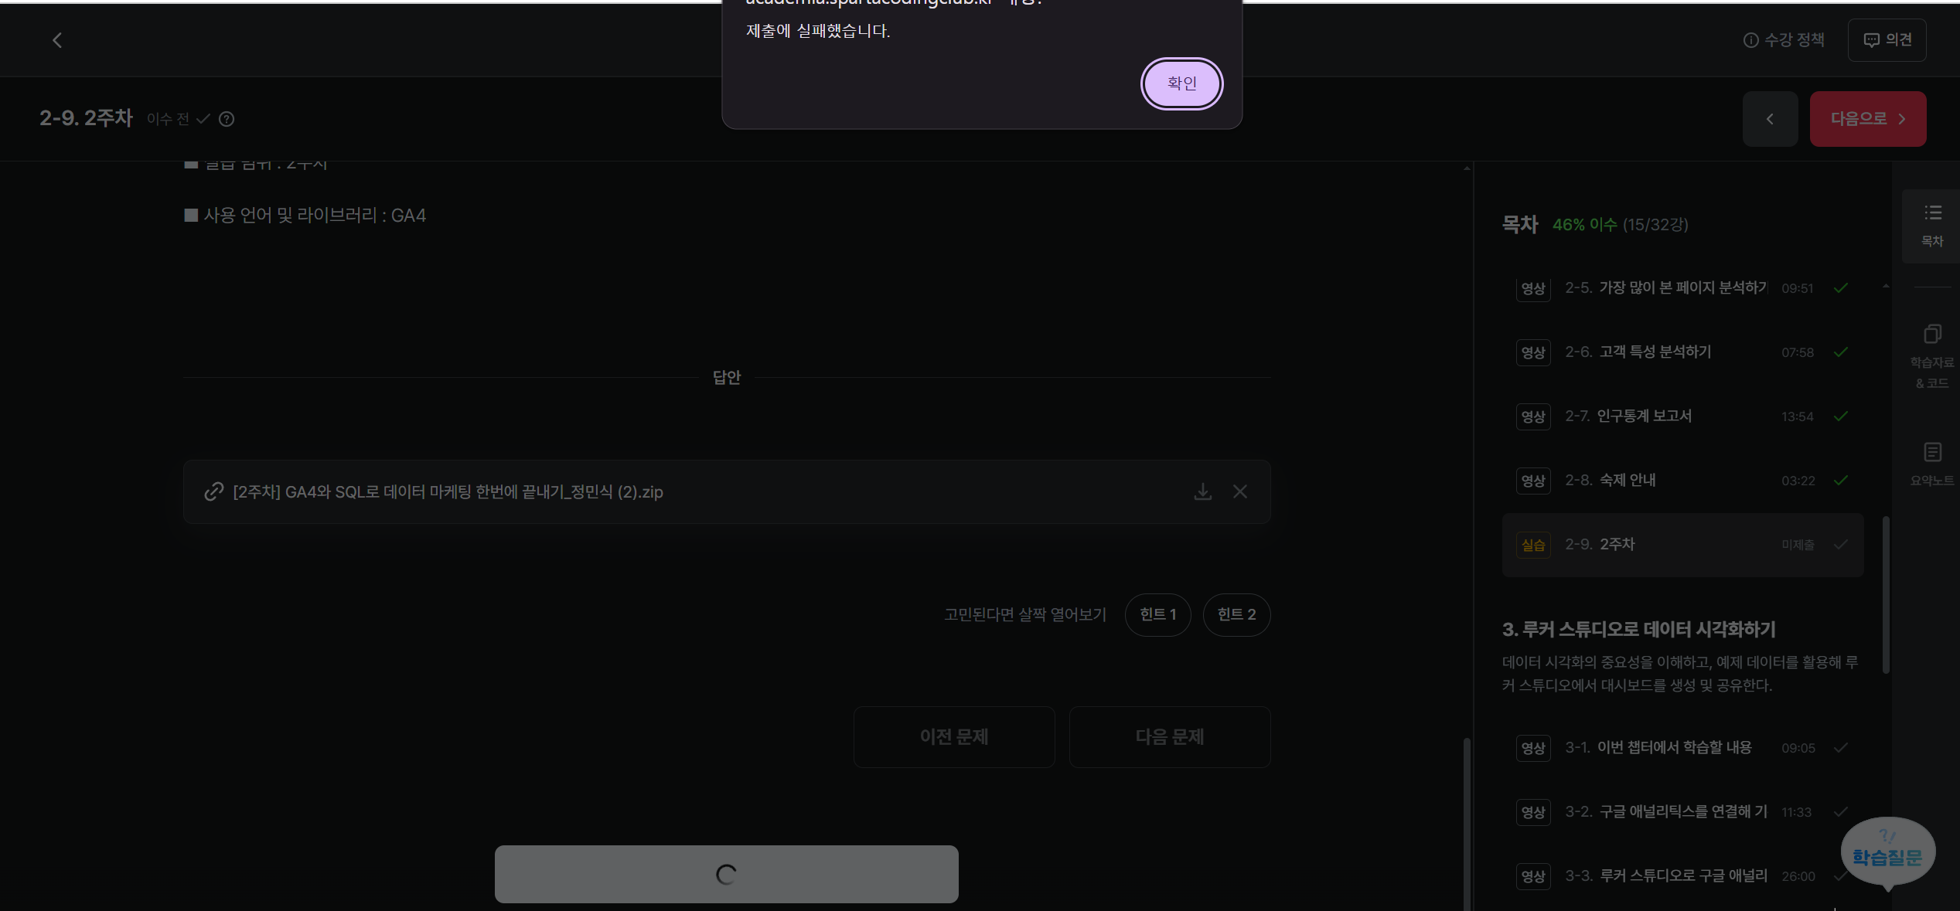The width and height of the screenshot is (1960, 911).
Task: Click the 09:51 duration on lesson 2-5
Action: pos(1797,288)
